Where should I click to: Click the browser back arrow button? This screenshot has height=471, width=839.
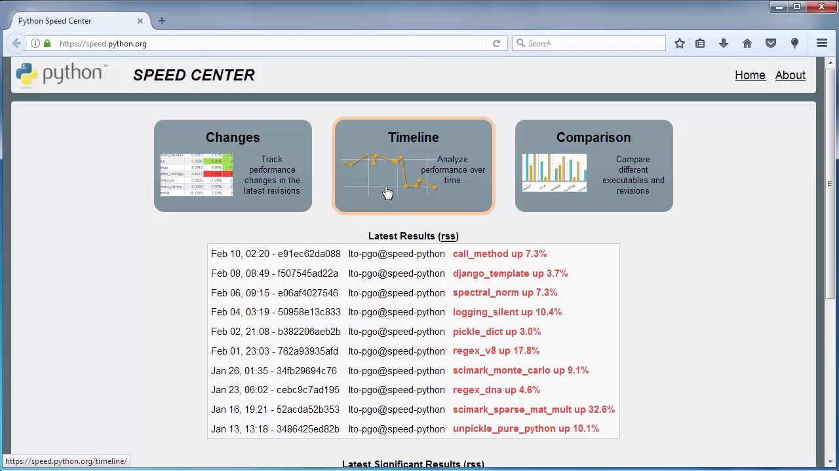16,43
